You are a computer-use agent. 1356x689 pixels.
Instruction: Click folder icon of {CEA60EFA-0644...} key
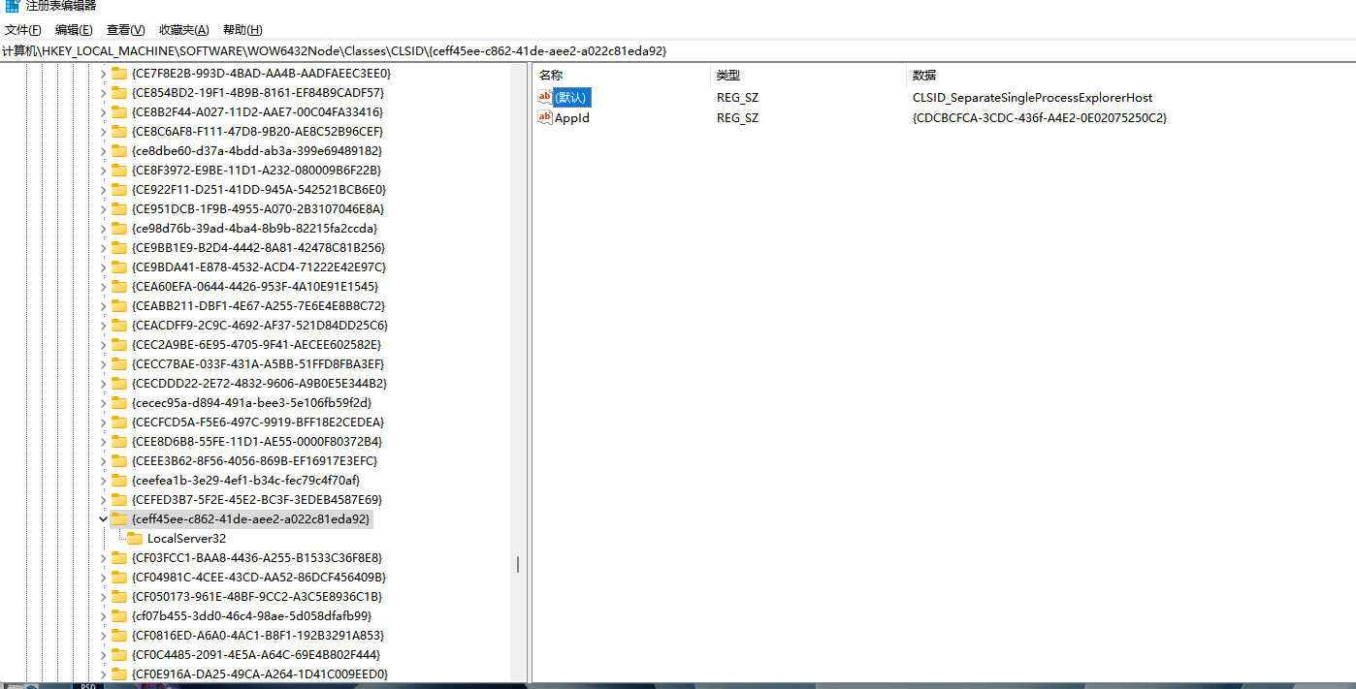pos(118,286)
